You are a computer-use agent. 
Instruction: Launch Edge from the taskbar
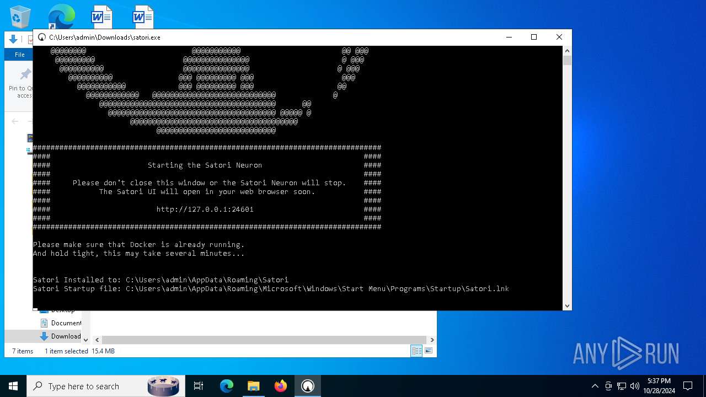[x=227, y=386]
